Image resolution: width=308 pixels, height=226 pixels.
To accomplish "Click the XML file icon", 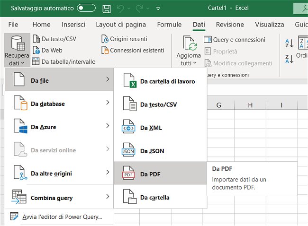I will pyautogui.click(x=128, y=127).
